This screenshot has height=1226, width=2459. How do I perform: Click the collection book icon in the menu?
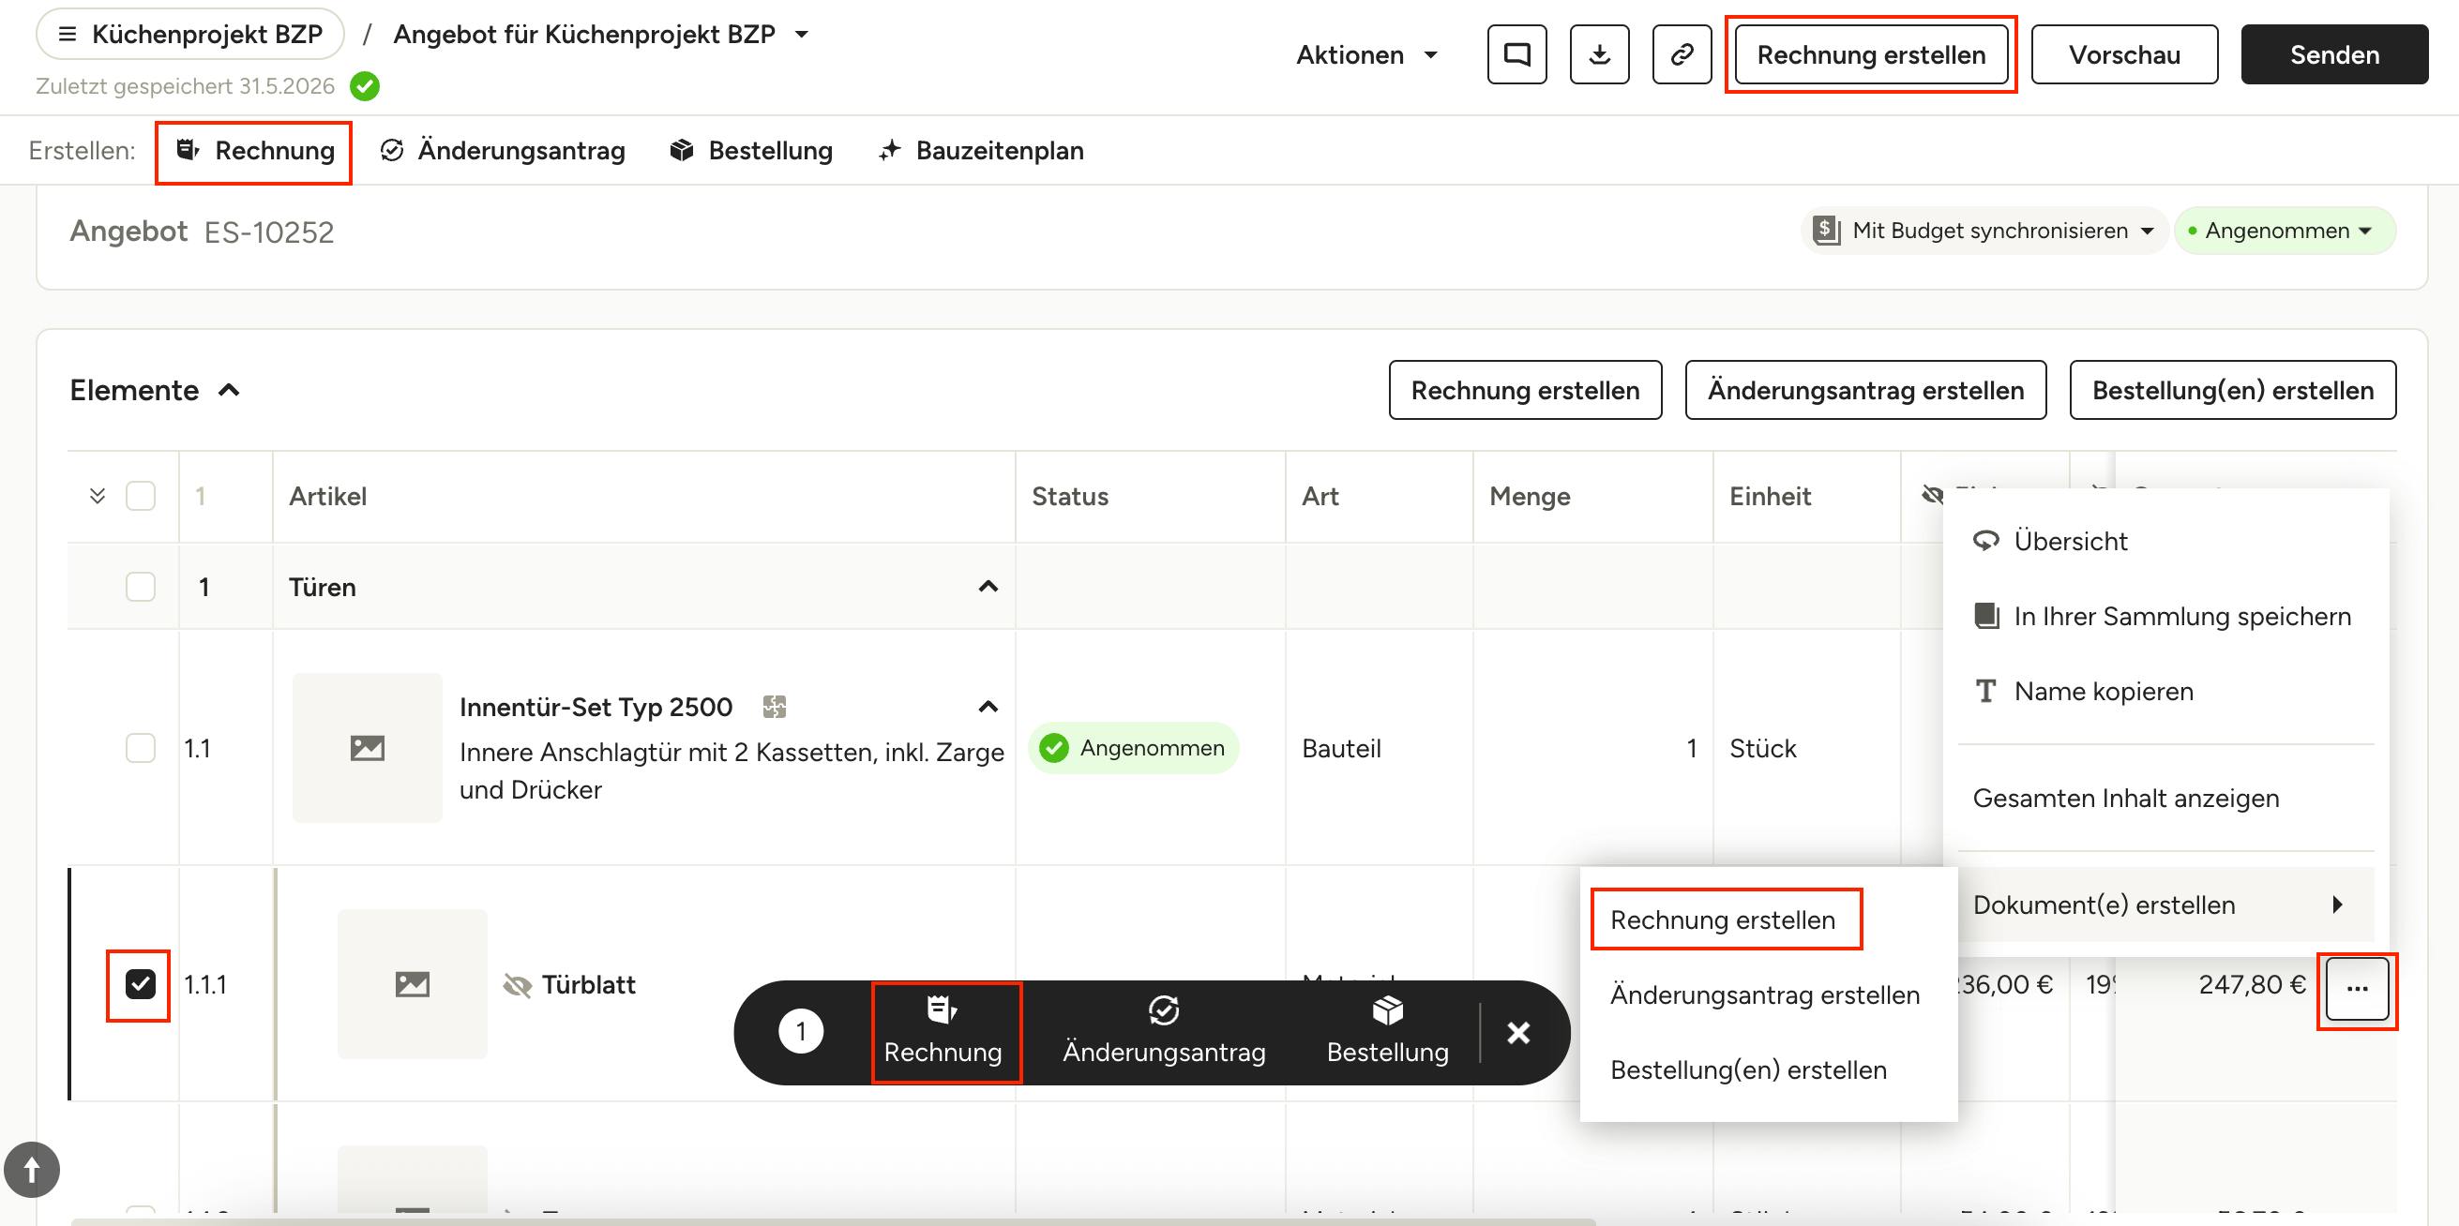pyautogui.click(x=1986, y=617)
